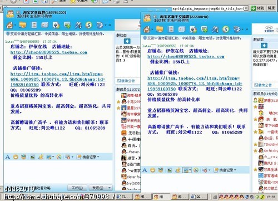Click 发送(S) send button
This screenshot has height=201, width=278.
(98, 188)
